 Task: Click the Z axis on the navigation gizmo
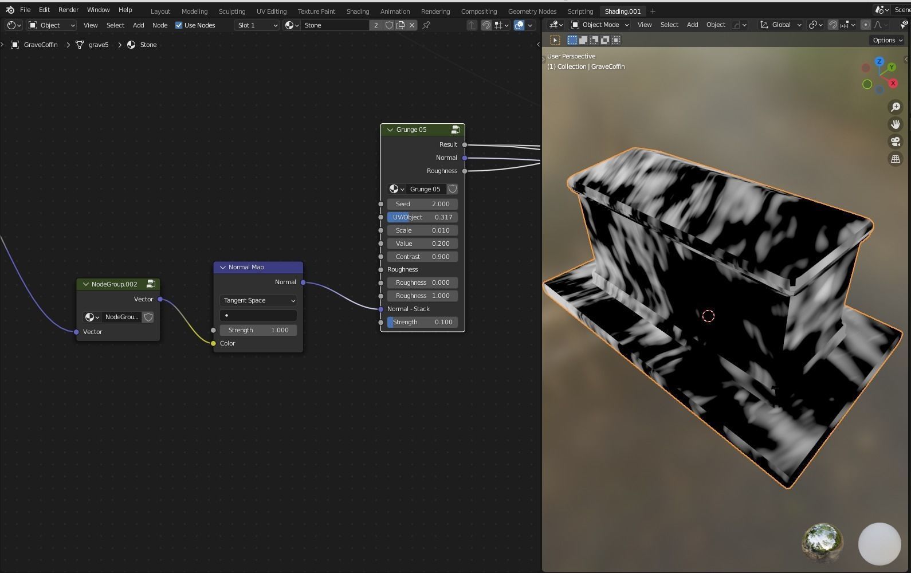click(x=879, y=61)
